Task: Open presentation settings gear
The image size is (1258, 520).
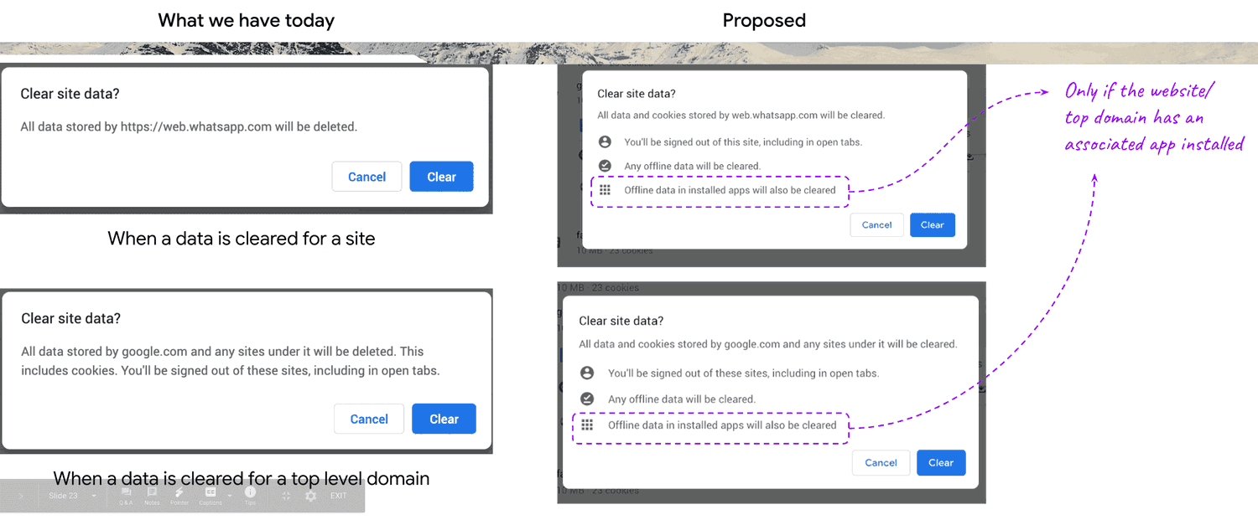Action: (311, 496)
